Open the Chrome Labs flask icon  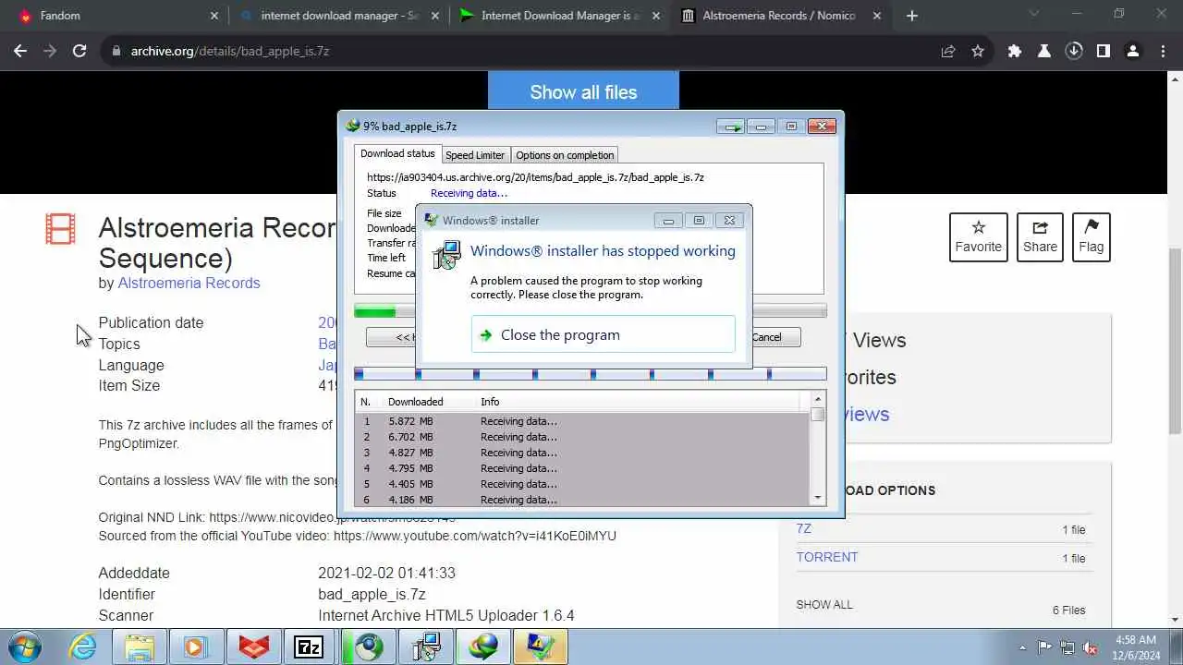(1044, 52)
